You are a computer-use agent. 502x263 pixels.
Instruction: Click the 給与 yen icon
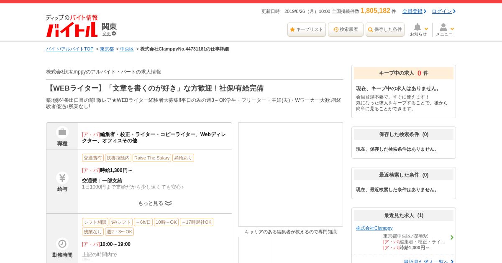coord(62,178)
